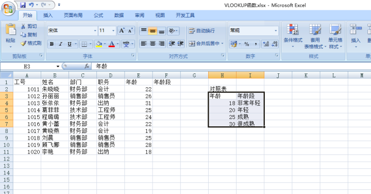Switch to 插入 tab
Image resolution: width=371 pixels, height=194 pixels.
[48, 15]
